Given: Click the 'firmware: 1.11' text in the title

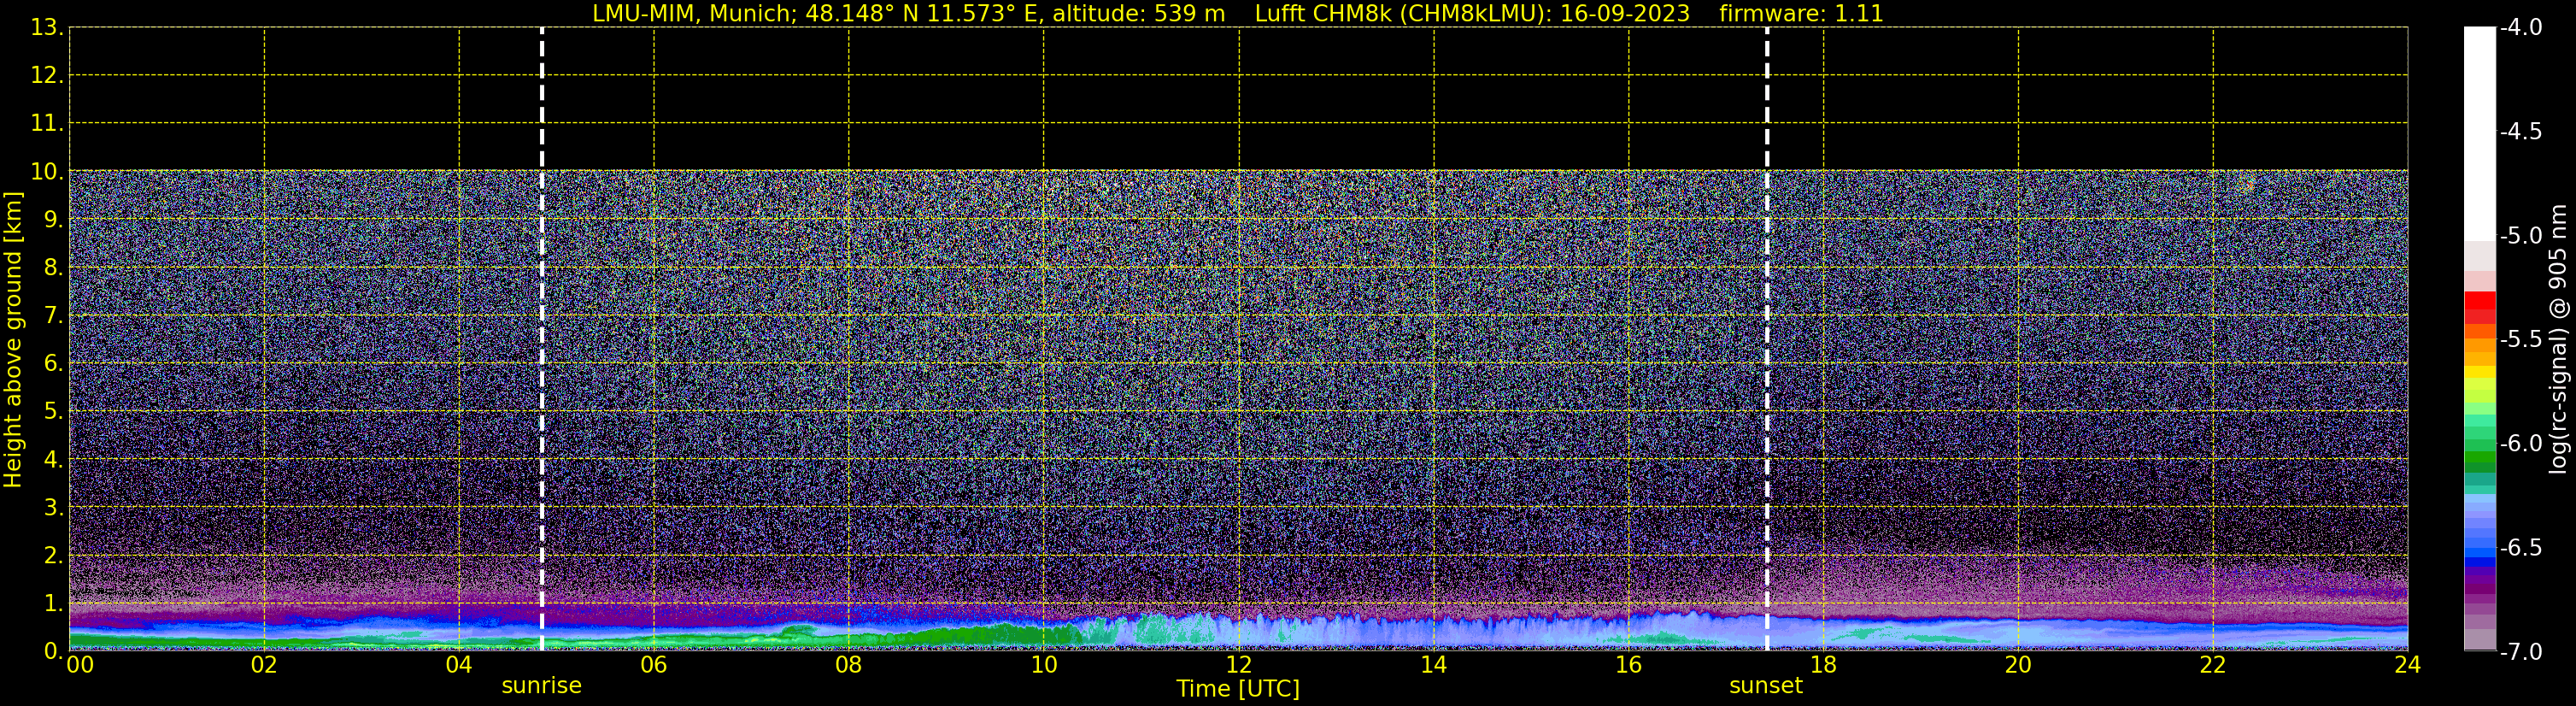Looking at the screenshot, I should (1801, 14).
